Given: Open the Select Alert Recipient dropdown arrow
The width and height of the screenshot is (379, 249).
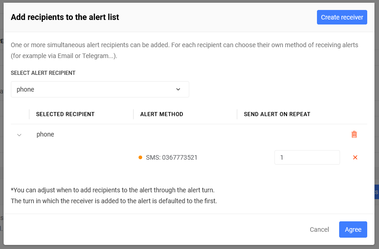Looking at the screenshot, I should (178, 89).
